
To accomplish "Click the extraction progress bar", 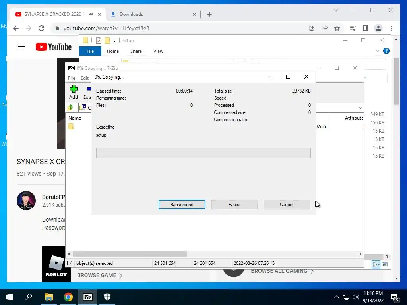I will click(x=203, y=153).
